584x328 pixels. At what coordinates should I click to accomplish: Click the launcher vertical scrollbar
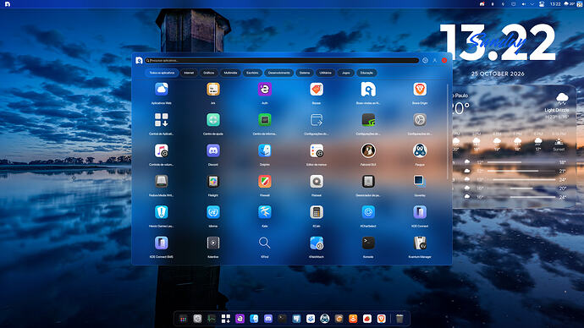(448, 132)
